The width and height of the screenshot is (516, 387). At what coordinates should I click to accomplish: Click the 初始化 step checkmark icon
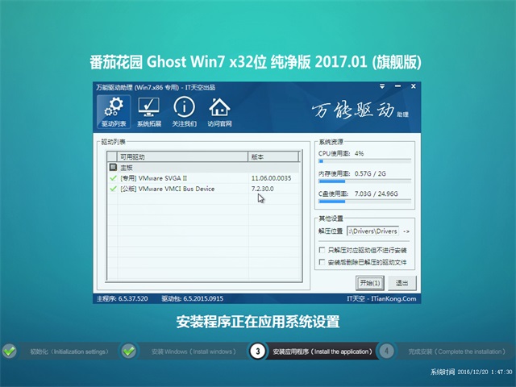pos(10,352)
